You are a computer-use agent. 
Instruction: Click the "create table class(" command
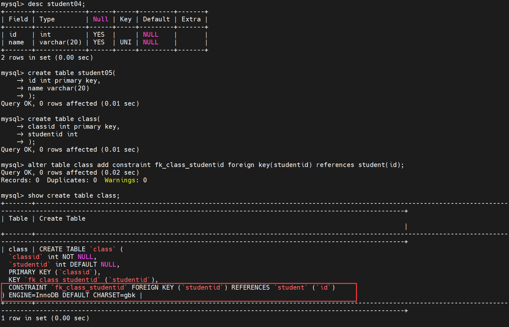click(x=64, y=119)
